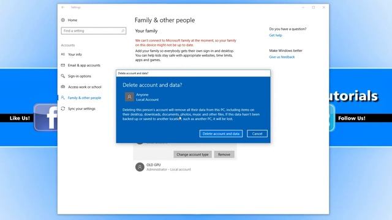
Task: Click 'Administrator - Local account' text
Action: pyautogui.click(x=168, y=170)
